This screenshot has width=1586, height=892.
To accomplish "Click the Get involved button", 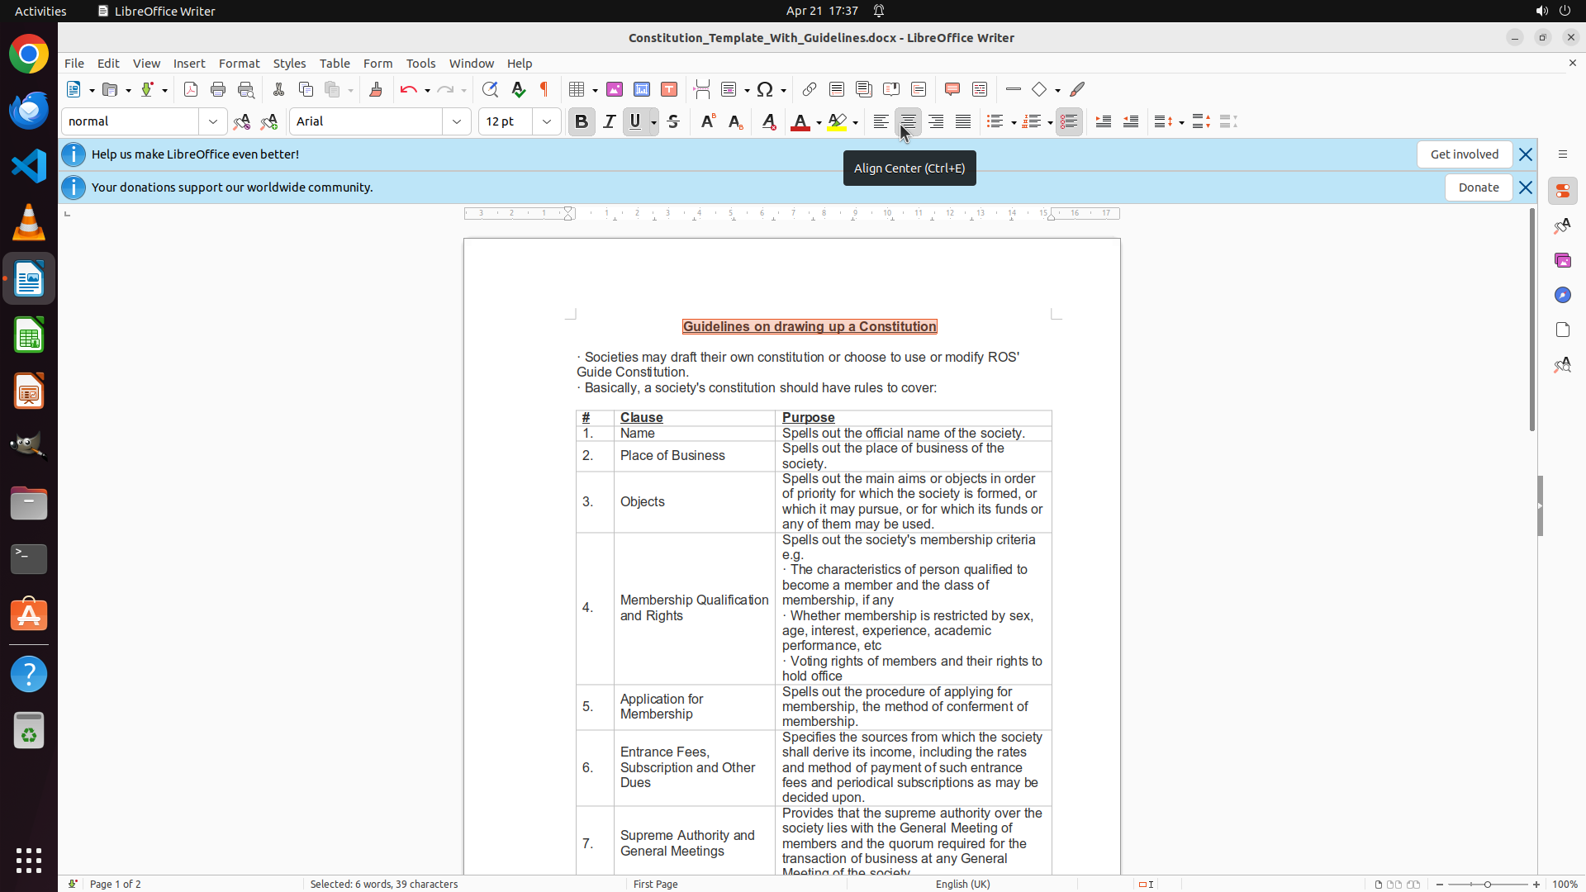I will tap(1464, 154).
